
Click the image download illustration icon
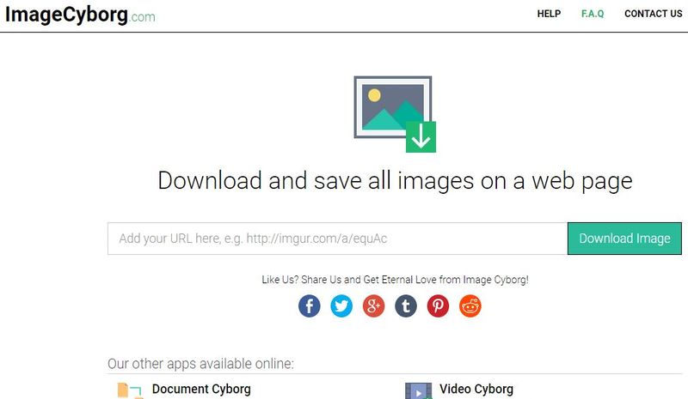coord(395,114)
